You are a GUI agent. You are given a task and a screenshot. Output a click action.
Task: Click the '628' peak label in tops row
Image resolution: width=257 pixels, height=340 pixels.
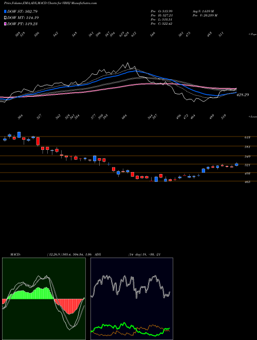[127, 35]
